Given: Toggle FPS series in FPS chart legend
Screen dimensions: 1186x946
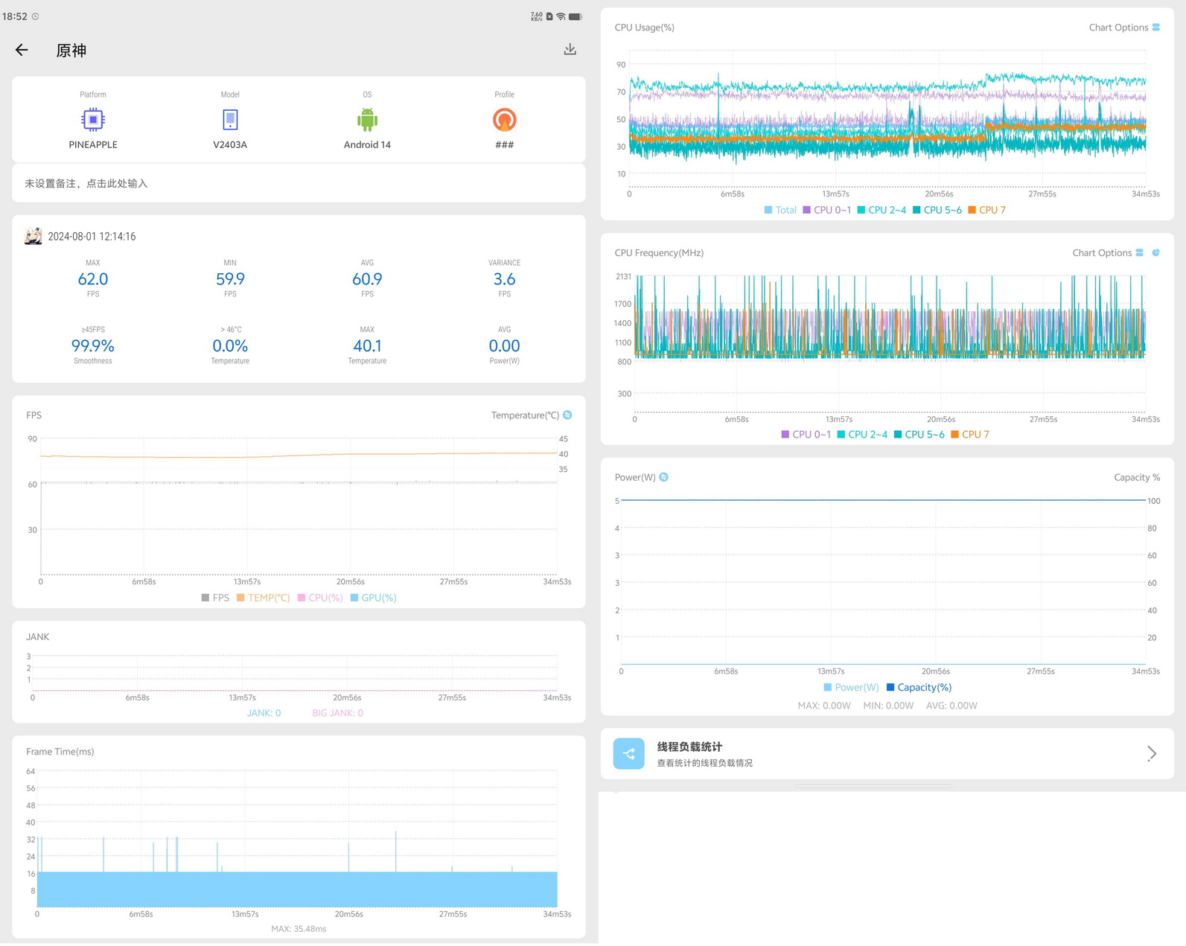Looking at the screenshot, I should click(215, 598).
